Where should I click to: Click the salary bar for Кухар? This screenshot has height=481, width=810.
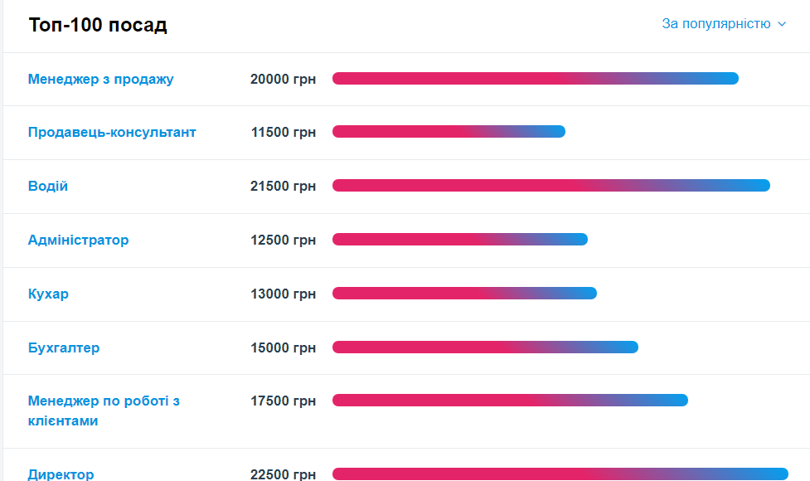[x=464, y=294]
